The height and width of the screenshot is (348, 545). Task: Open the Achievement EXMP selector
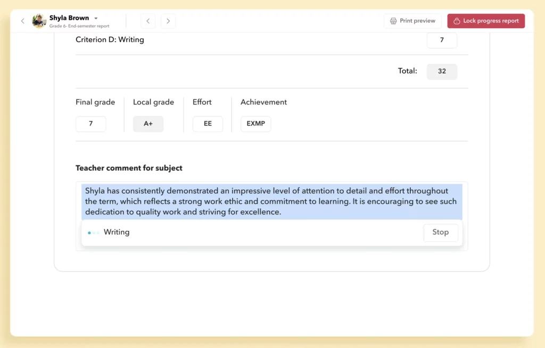point(255,124)
